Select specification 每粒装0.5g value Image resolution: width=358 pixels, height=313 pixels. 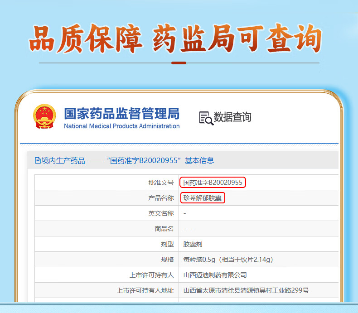coord(228,260)
